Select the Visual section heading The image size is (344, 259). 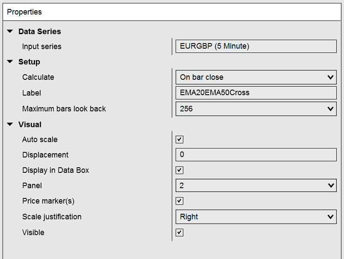[30, 125]
